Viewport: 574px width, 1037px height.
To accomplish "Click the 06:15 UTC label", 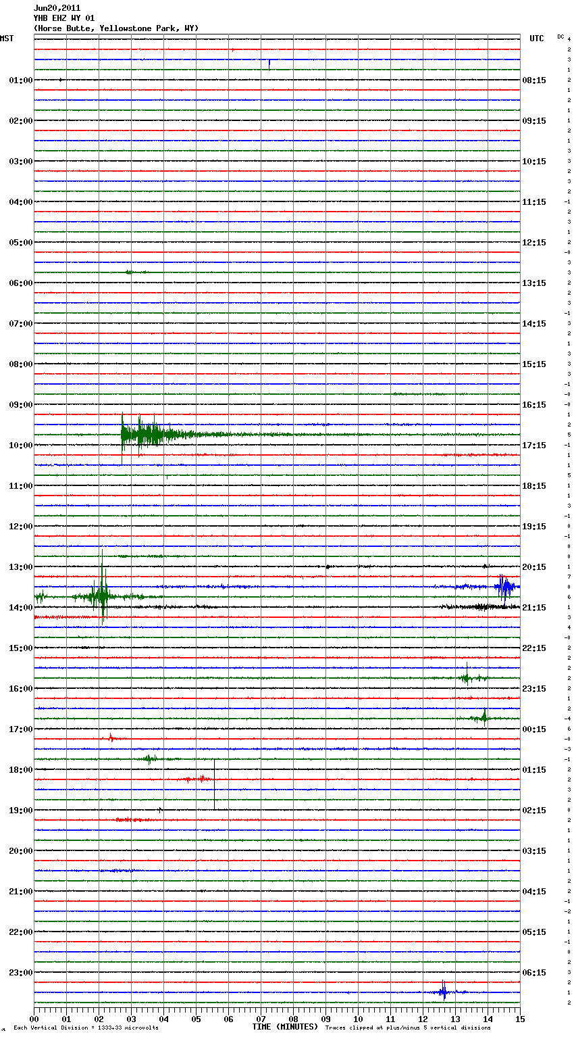I will pos(534,973).
